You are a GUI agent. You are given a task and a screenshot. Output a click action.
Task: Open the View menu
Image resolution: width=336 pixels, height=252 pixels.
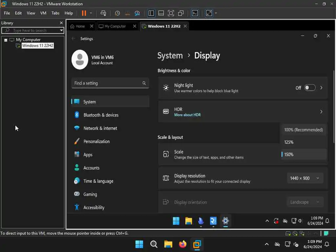click(x=31, y=13)
